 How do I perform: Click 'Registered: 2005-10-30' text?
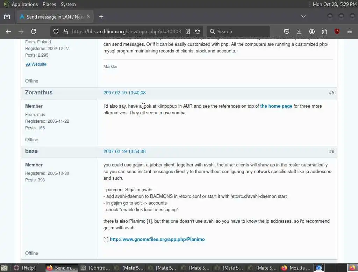(47, 173)
